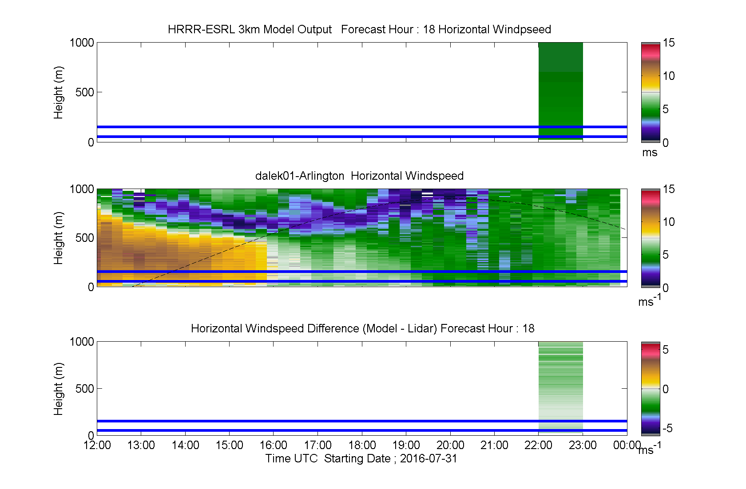This screenshot has height=489, width=746.
Task: Click the middle lidar plot's colorbar
Action: 651,238
